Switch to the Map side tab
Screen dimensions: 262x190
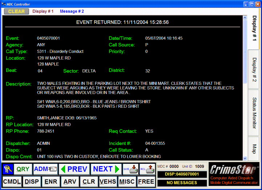(x=254, y=149)
